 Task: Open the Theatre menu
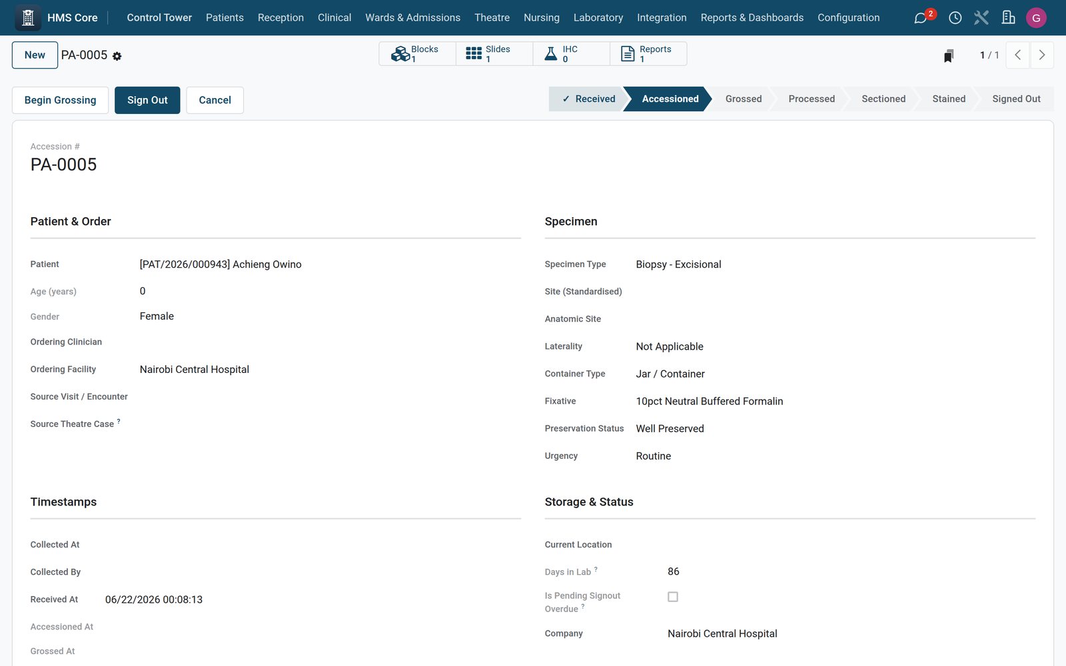click(492, 18)
